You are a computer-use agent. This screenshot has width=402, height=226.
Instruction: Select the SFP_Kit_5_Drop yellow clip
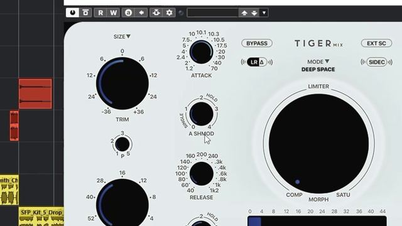click(x=41, y=217)
